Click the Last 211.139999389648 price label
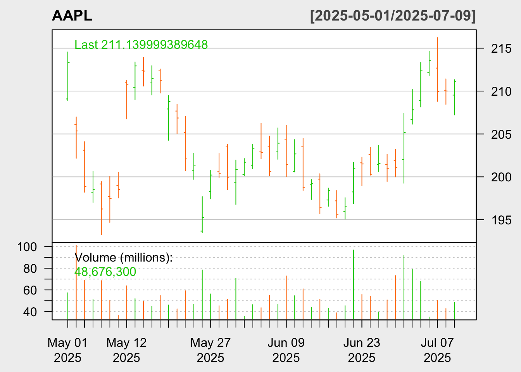The height and width of the screenshot is (372, 521). coord(141,45)
